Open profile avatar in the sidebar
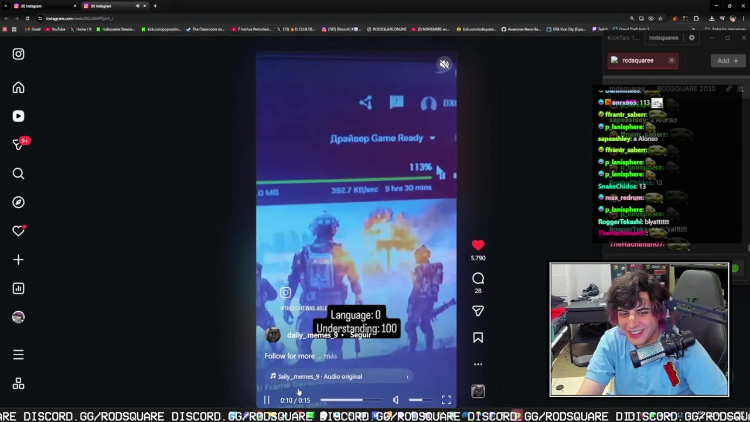 18,317
